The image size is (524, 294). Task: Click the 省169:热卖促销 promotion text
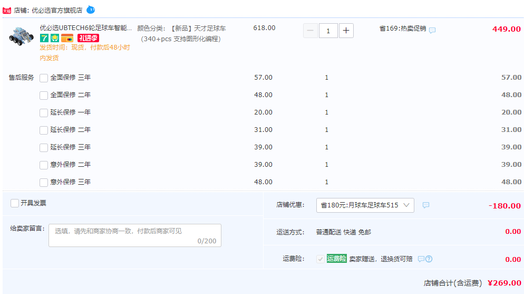403,29
